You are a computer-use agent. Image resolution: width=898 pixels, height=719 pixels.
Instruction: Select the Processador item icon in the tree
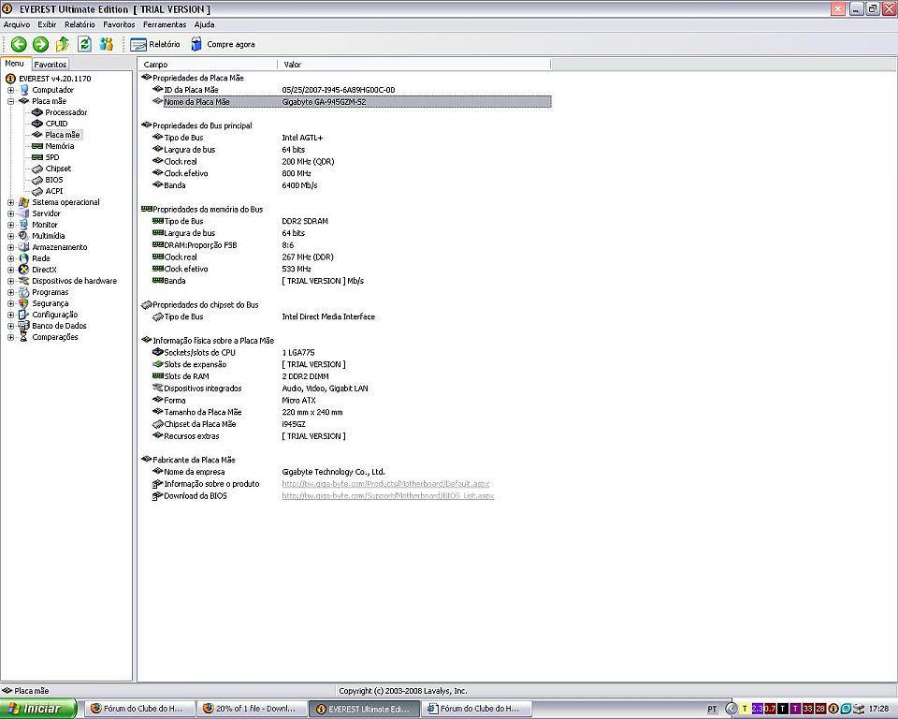[37, 112]
